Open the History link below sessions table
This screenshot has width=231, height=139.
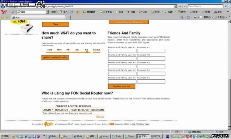pyautogui.click(x=100, y=117)
